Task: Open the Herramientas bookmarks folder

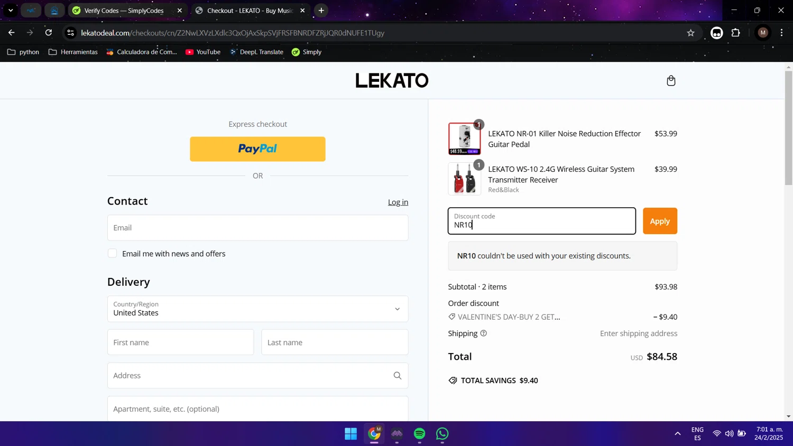Action: pyautogui.click(x=73, y=52)
